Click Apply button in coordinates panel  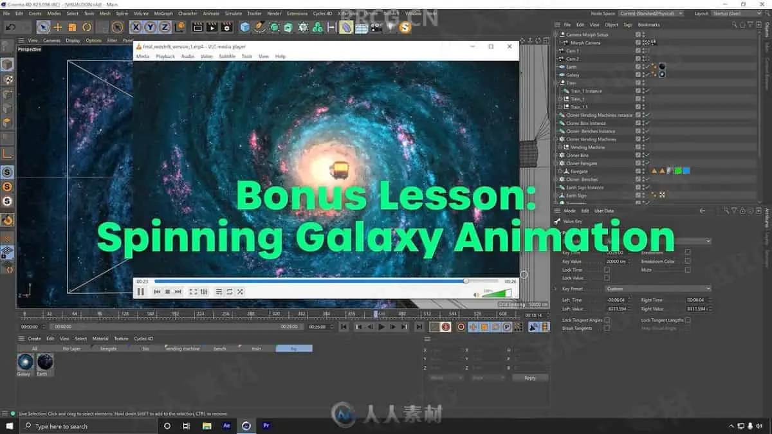(530, 377)
